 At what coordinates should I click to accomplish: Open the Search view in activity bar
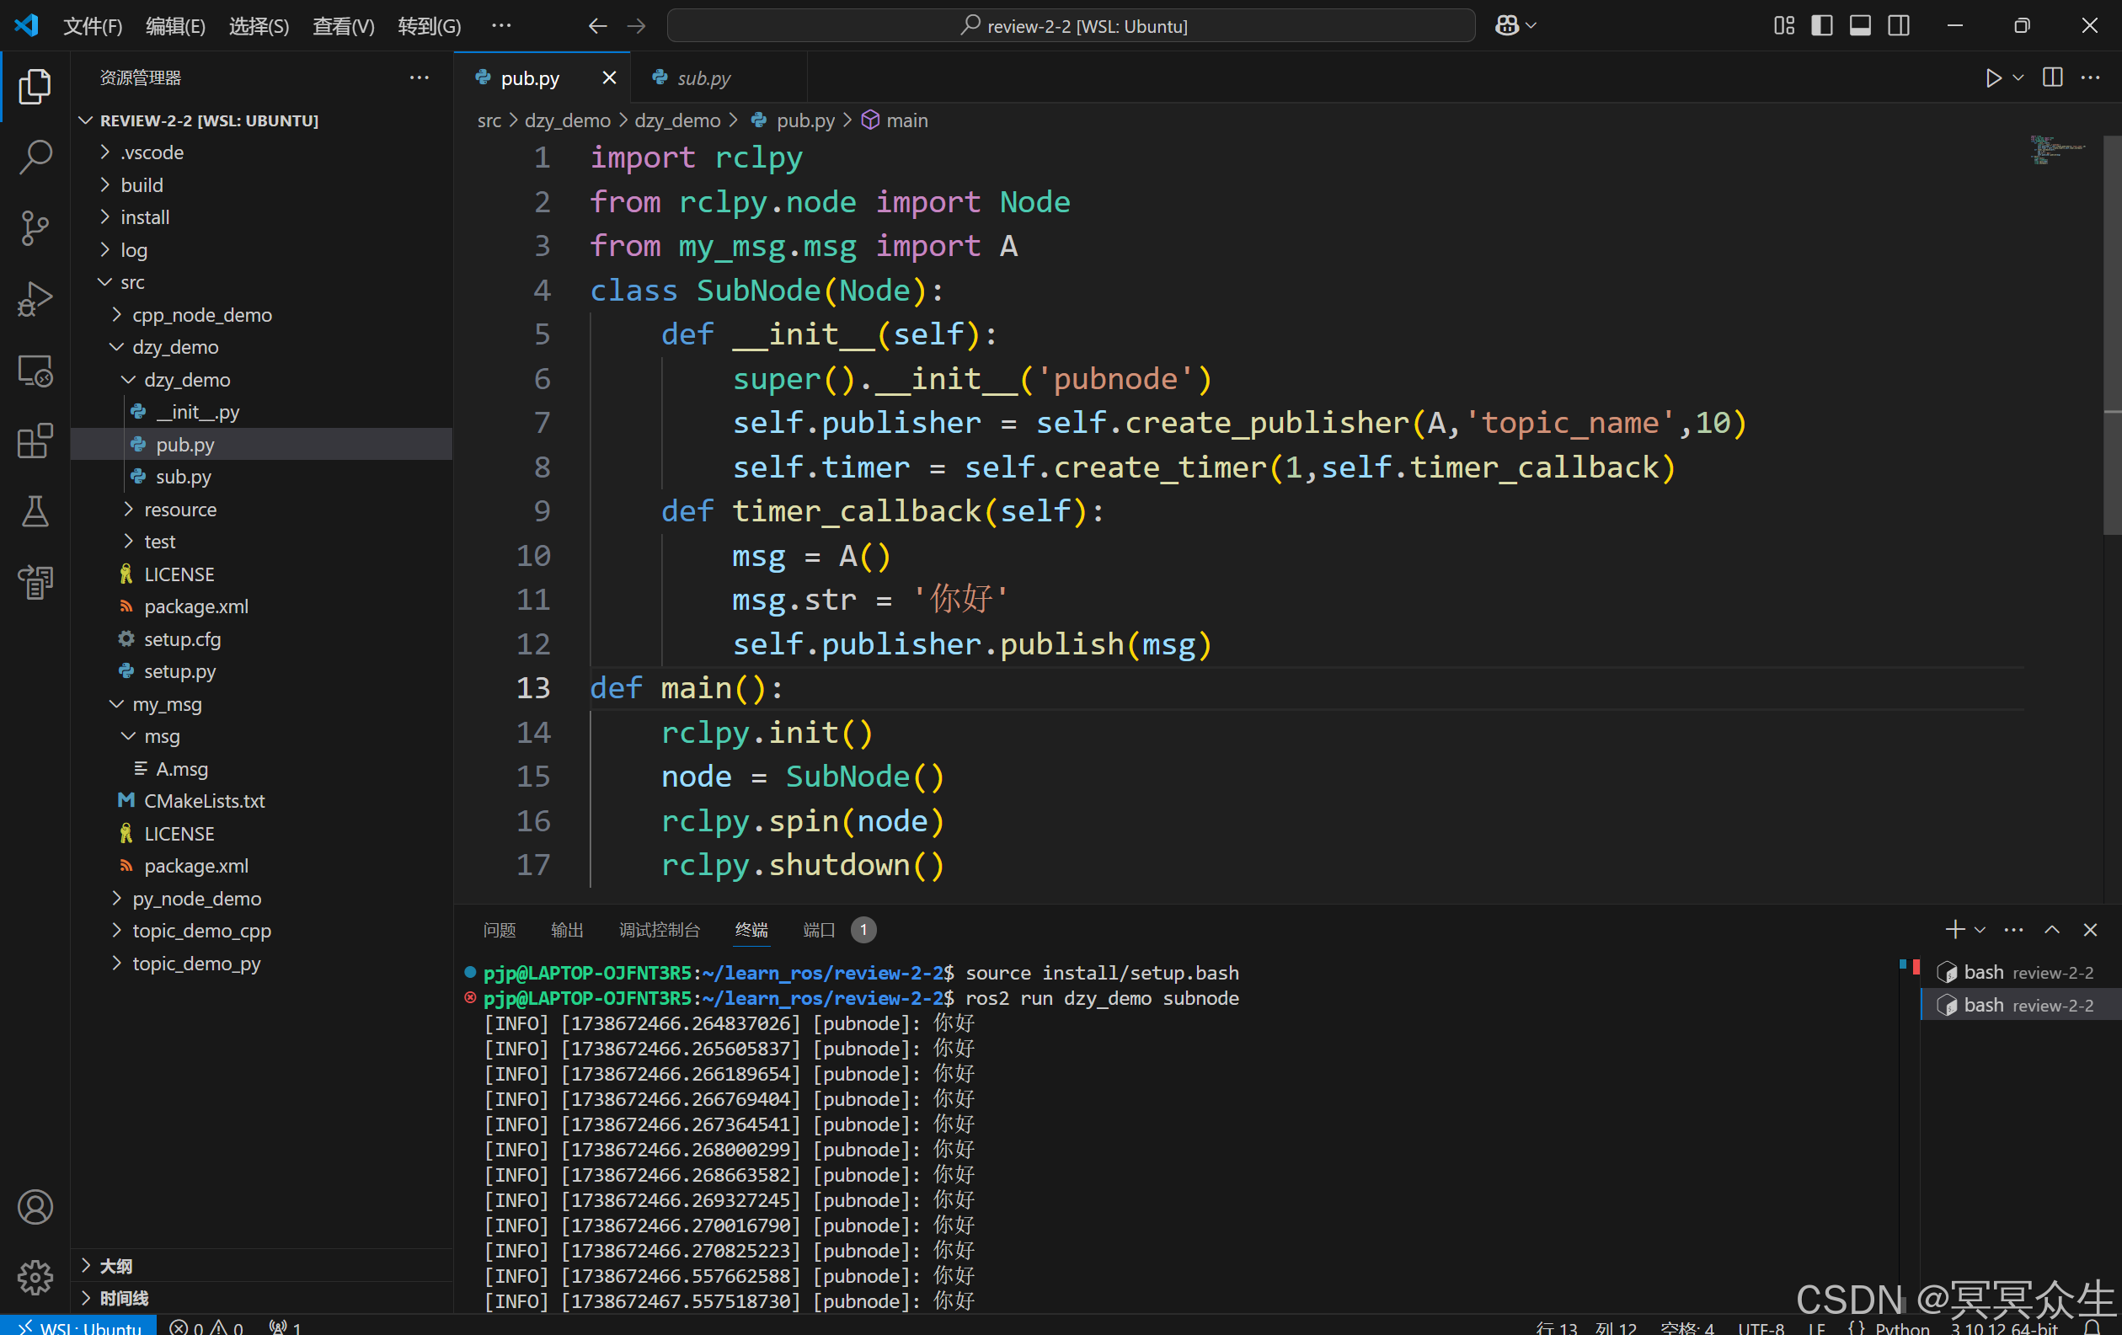[35, 158]
